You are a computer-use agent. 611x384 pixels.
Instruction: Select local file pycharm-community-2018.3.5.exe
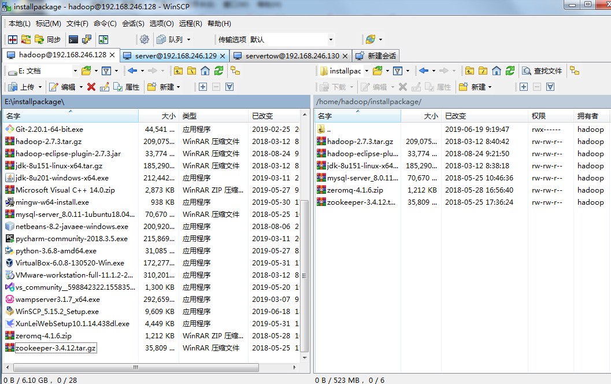71,239
